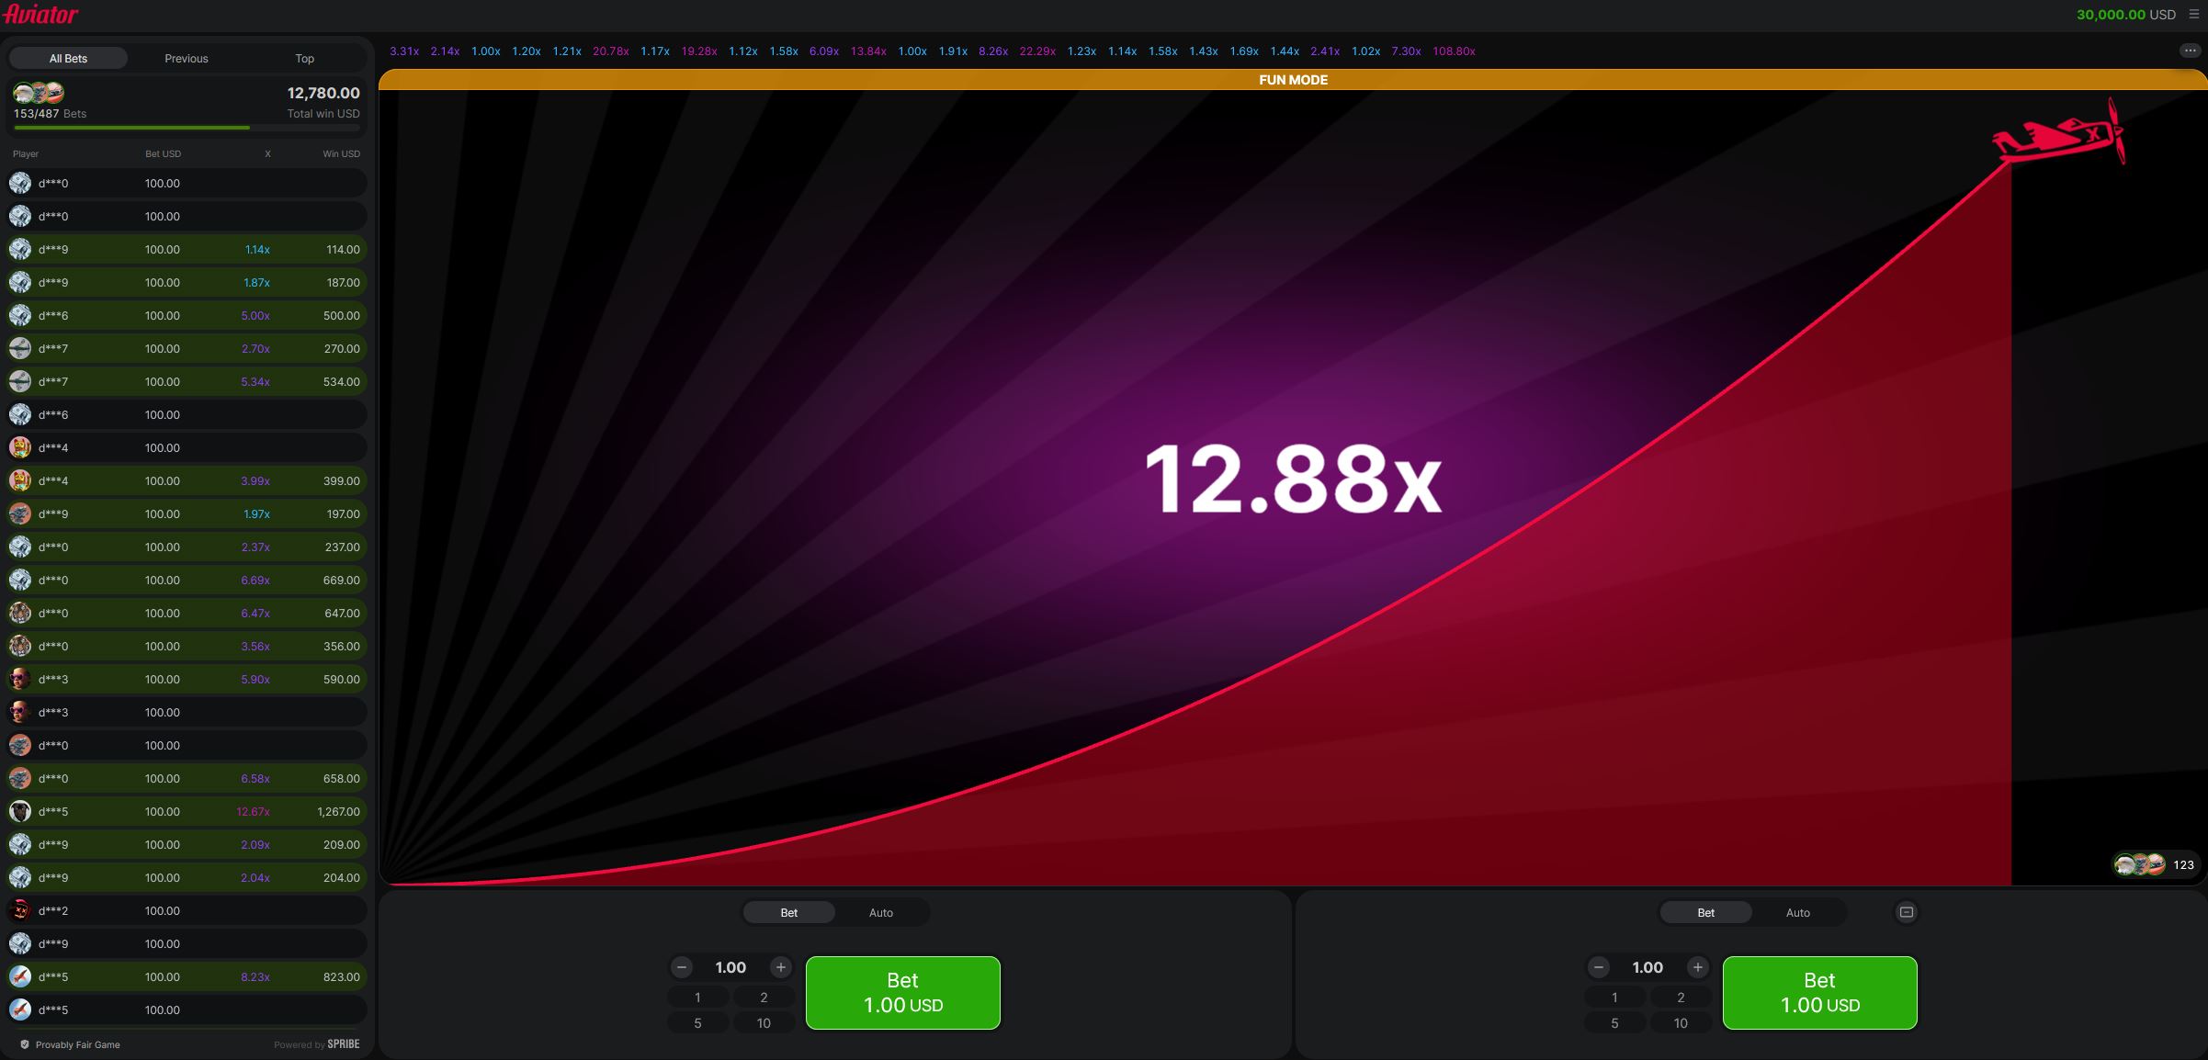Click avatar of d***2 player row
Image resolution: width=2208 pixels, height=1060 pixels.
tap(20, 910)
